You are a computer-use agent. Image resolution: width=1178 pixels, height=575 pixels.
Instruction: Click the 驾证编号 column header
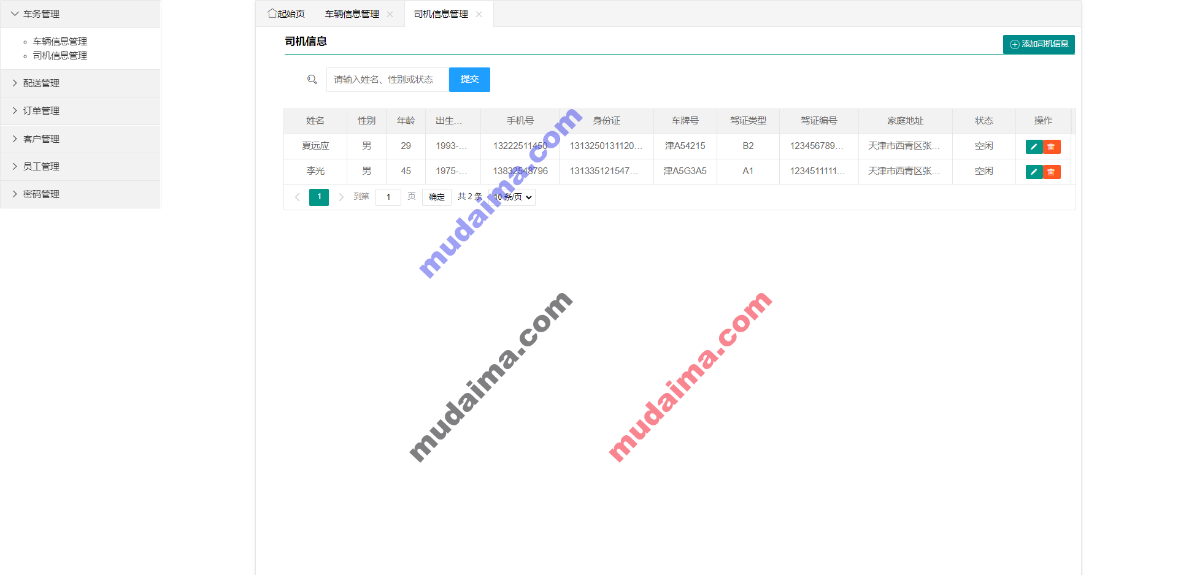point(819,121)
